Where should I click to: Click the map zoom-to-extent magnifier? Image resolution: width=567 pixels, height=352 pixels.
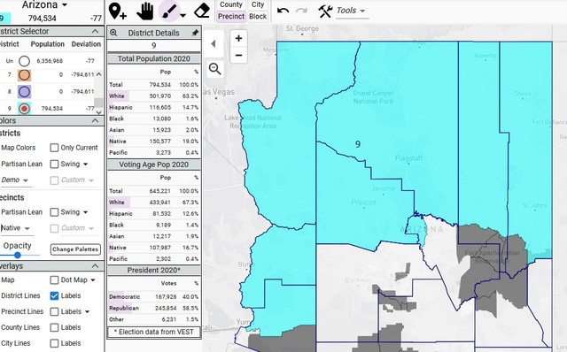214,69
